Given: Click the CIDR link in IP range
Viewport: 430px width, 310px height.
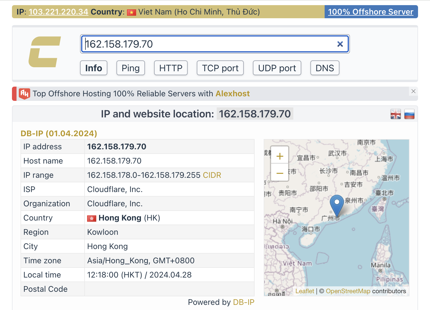Looking at the screenshot, I should (x=212, y=175).
